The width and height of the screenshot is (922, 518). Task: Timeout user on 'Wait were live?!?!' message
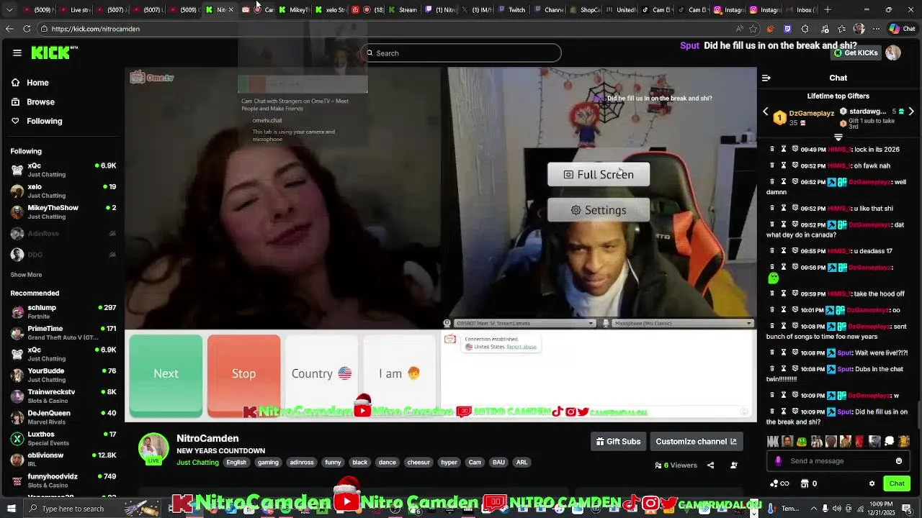tap(784, 353)
